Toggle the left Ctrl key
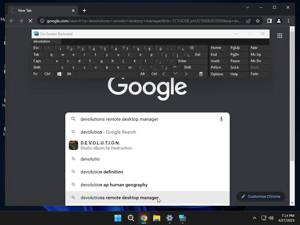The height and width of the screenshot is (225, 300). [x=48, y=74]
